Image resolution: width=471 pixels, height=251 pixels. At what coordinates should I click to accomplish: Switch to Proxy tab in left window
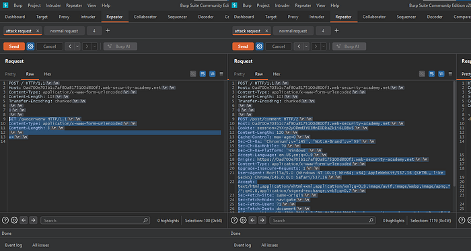pos(64,17)
